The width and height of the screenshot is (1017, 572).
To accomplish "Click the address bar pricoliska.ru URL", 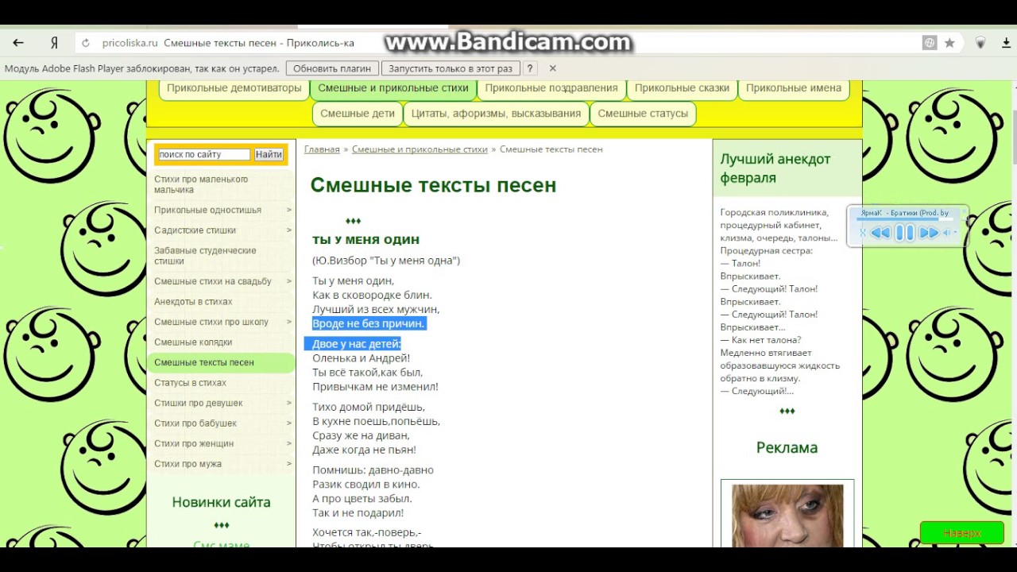I will [x=130, y=43].
